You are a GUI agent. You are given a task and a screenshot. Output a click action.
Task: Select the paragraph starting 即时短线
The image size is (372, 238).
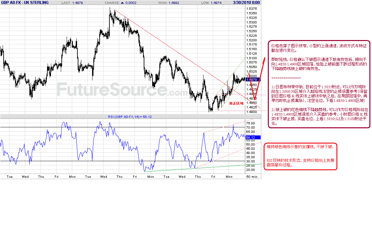319,64
